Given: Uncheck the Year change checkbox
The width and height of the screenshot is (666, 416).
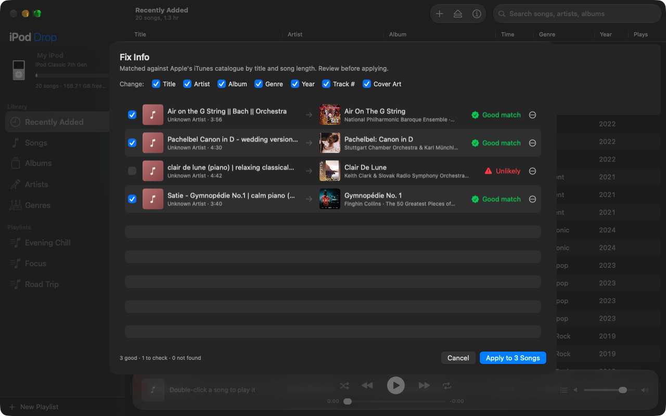Looking at the screenshot, I should coord(295,84).
